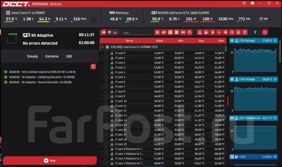
Task: Open info for GPU Temperature graph
Action: tap(275, 118)
